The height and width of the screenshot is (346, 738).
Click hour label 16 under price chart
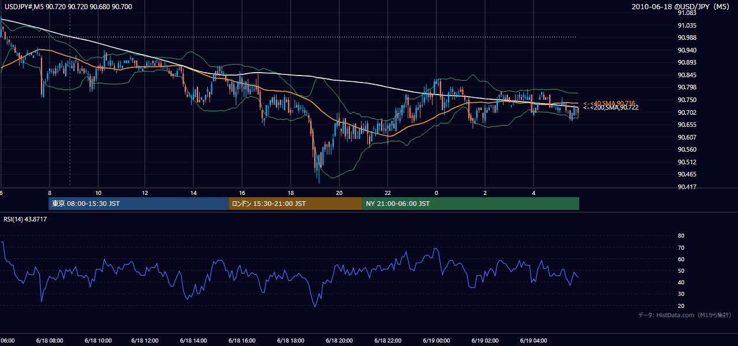pos(243,193)
